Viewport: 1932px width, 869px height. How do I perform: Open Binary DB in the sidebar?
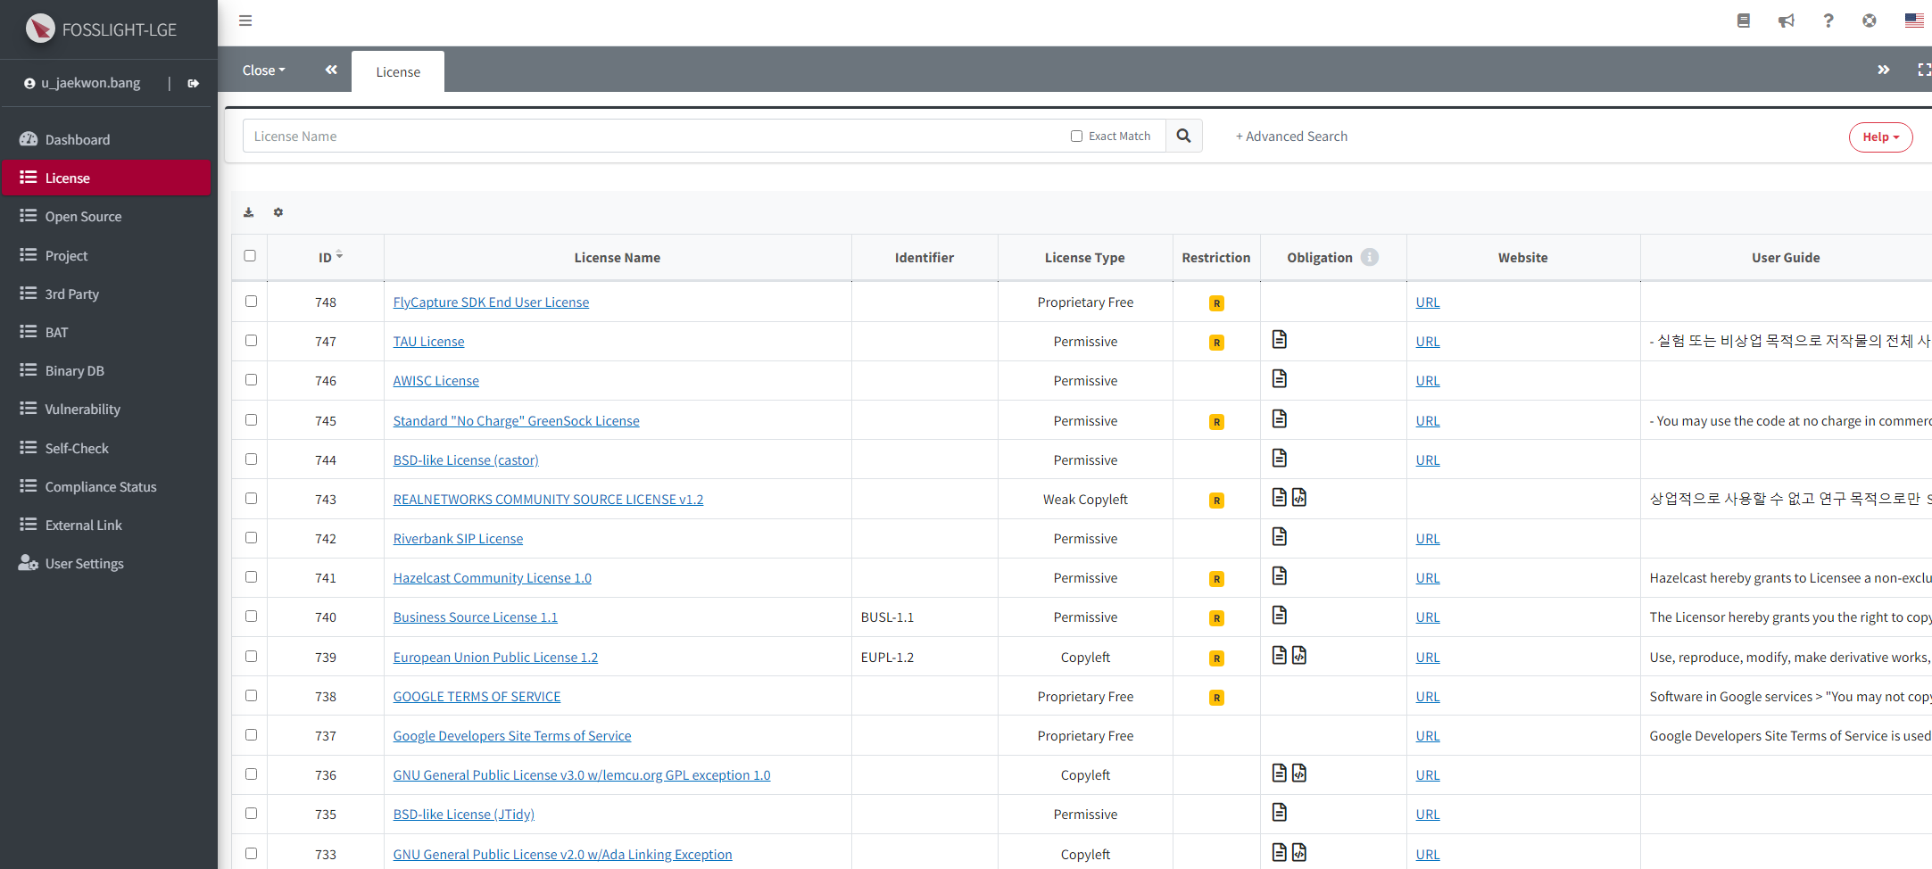pos(105,370)
